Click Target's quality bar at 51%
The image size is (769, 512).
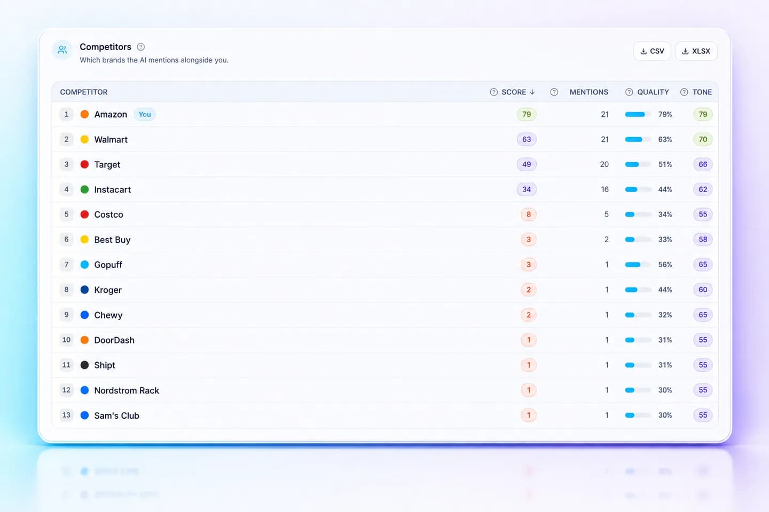click(638, 164)
